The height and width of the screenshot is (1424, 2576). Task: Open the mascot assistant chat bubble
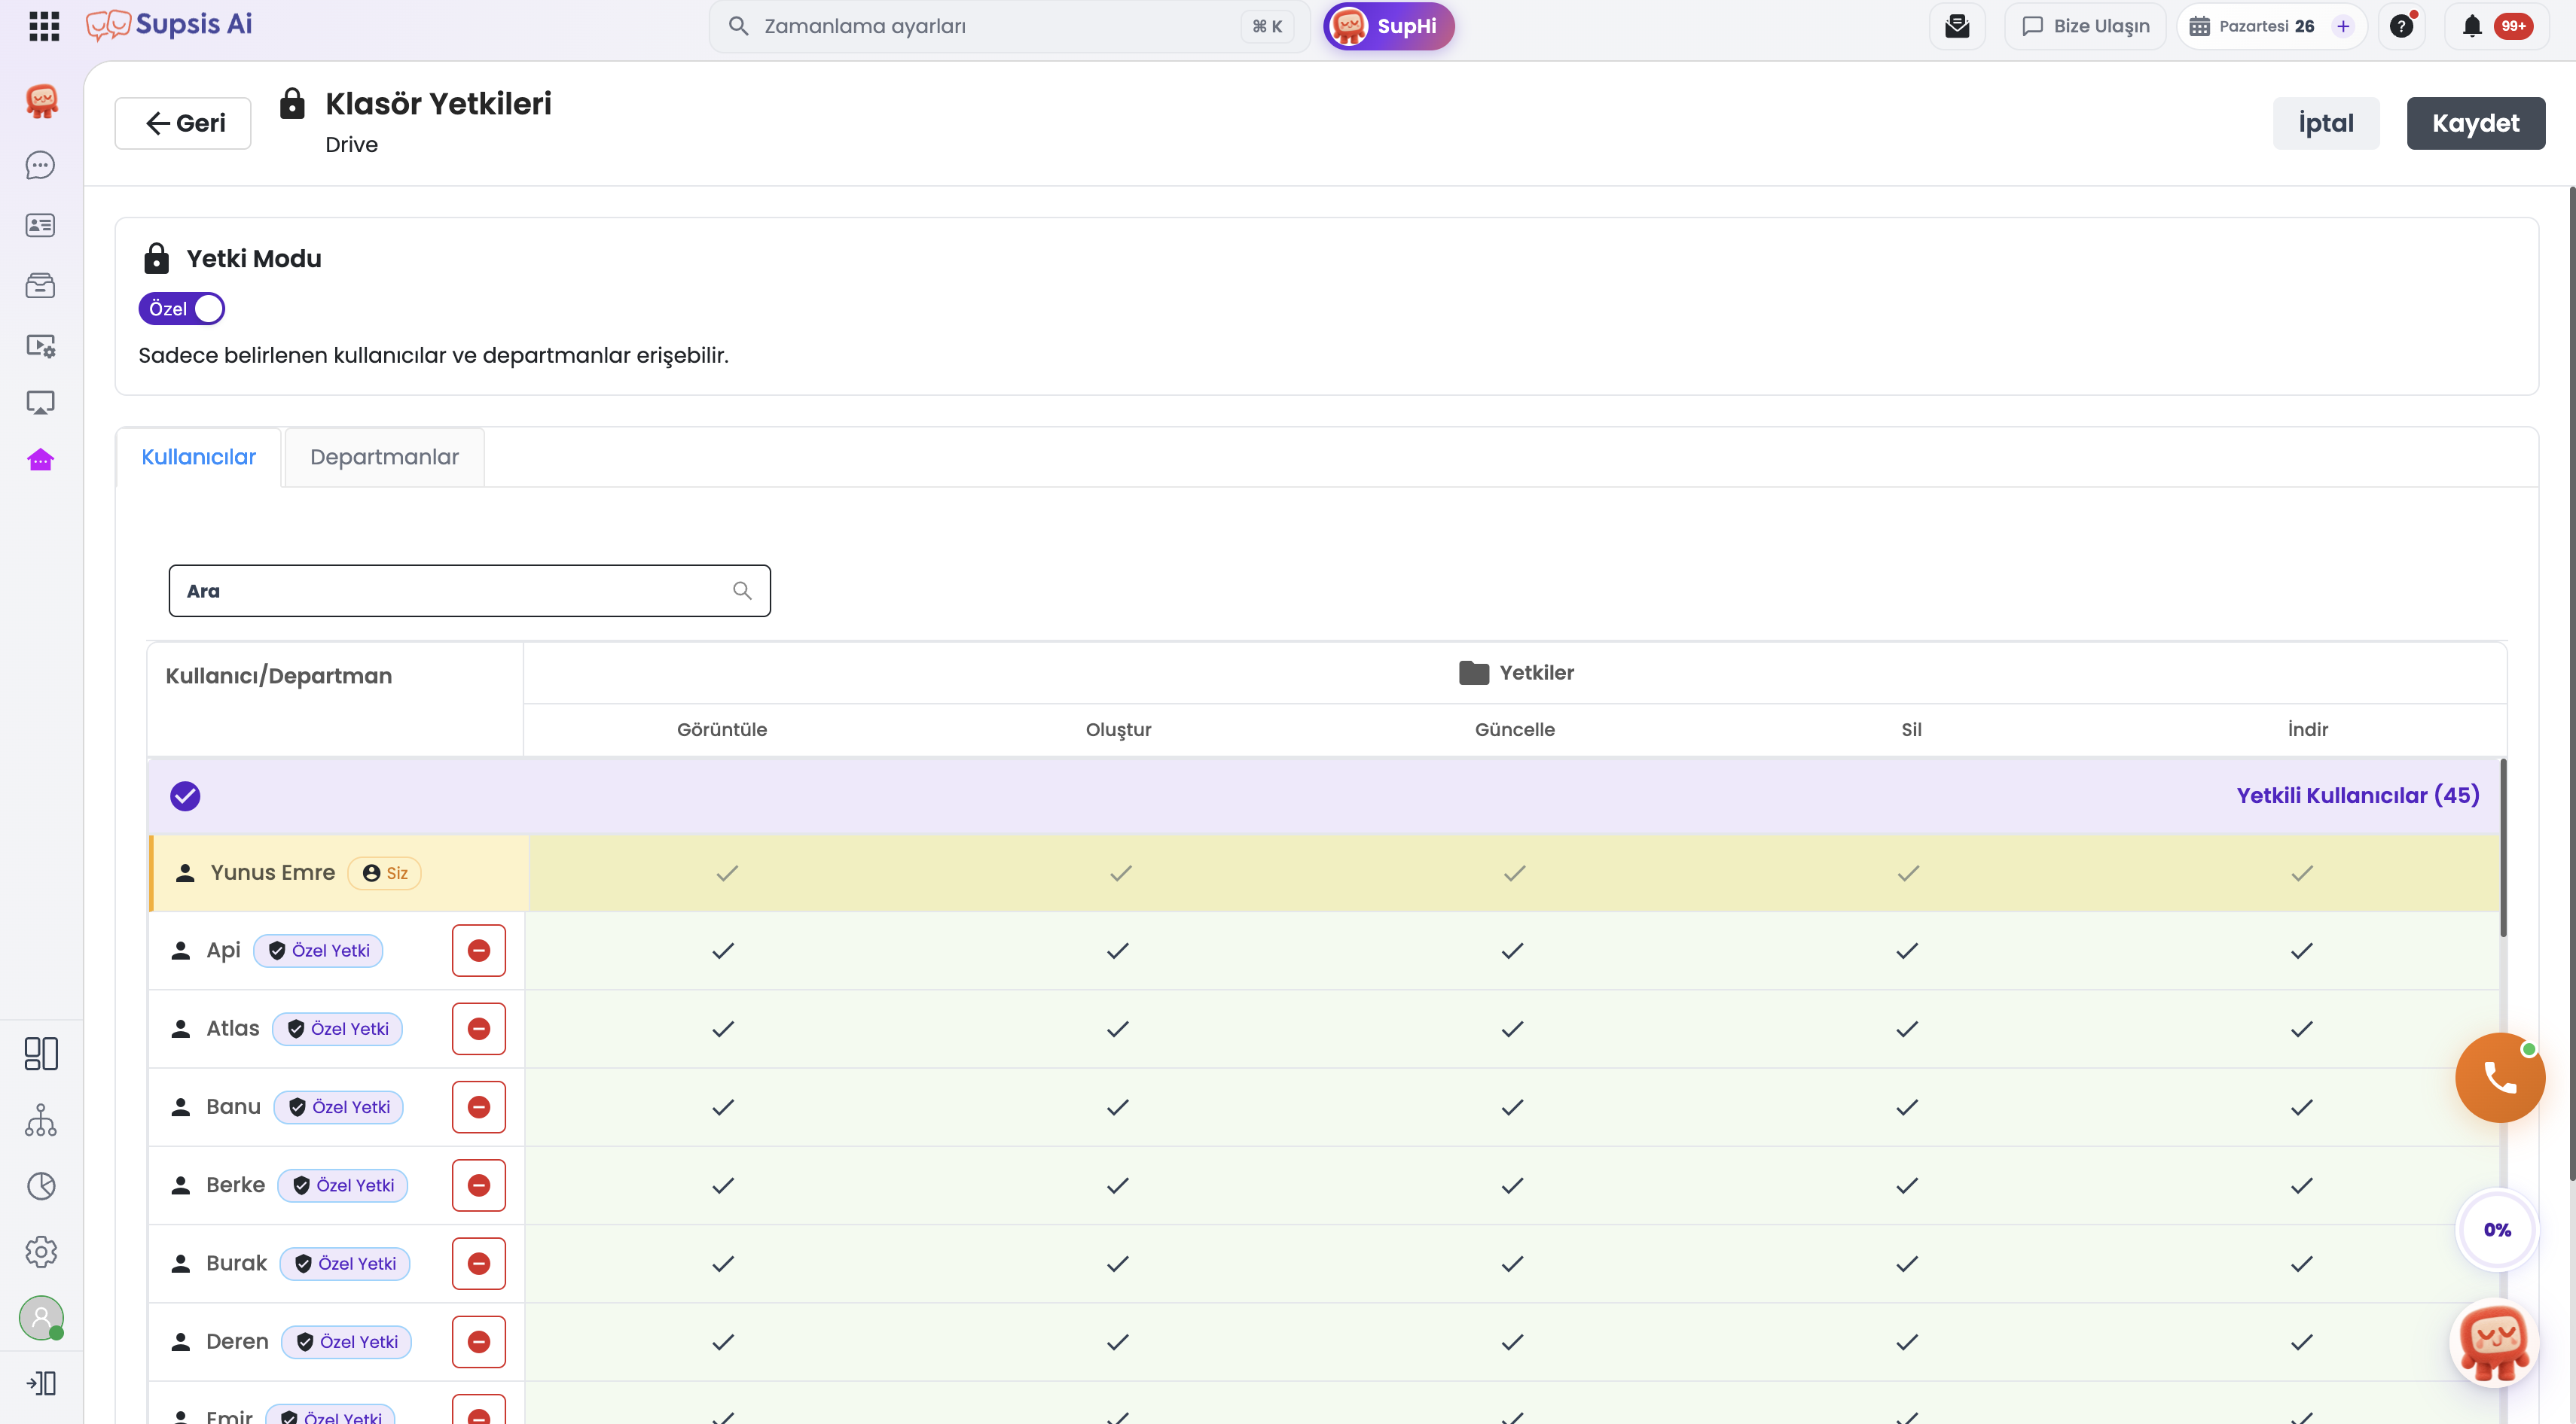click(2494, 1344)
